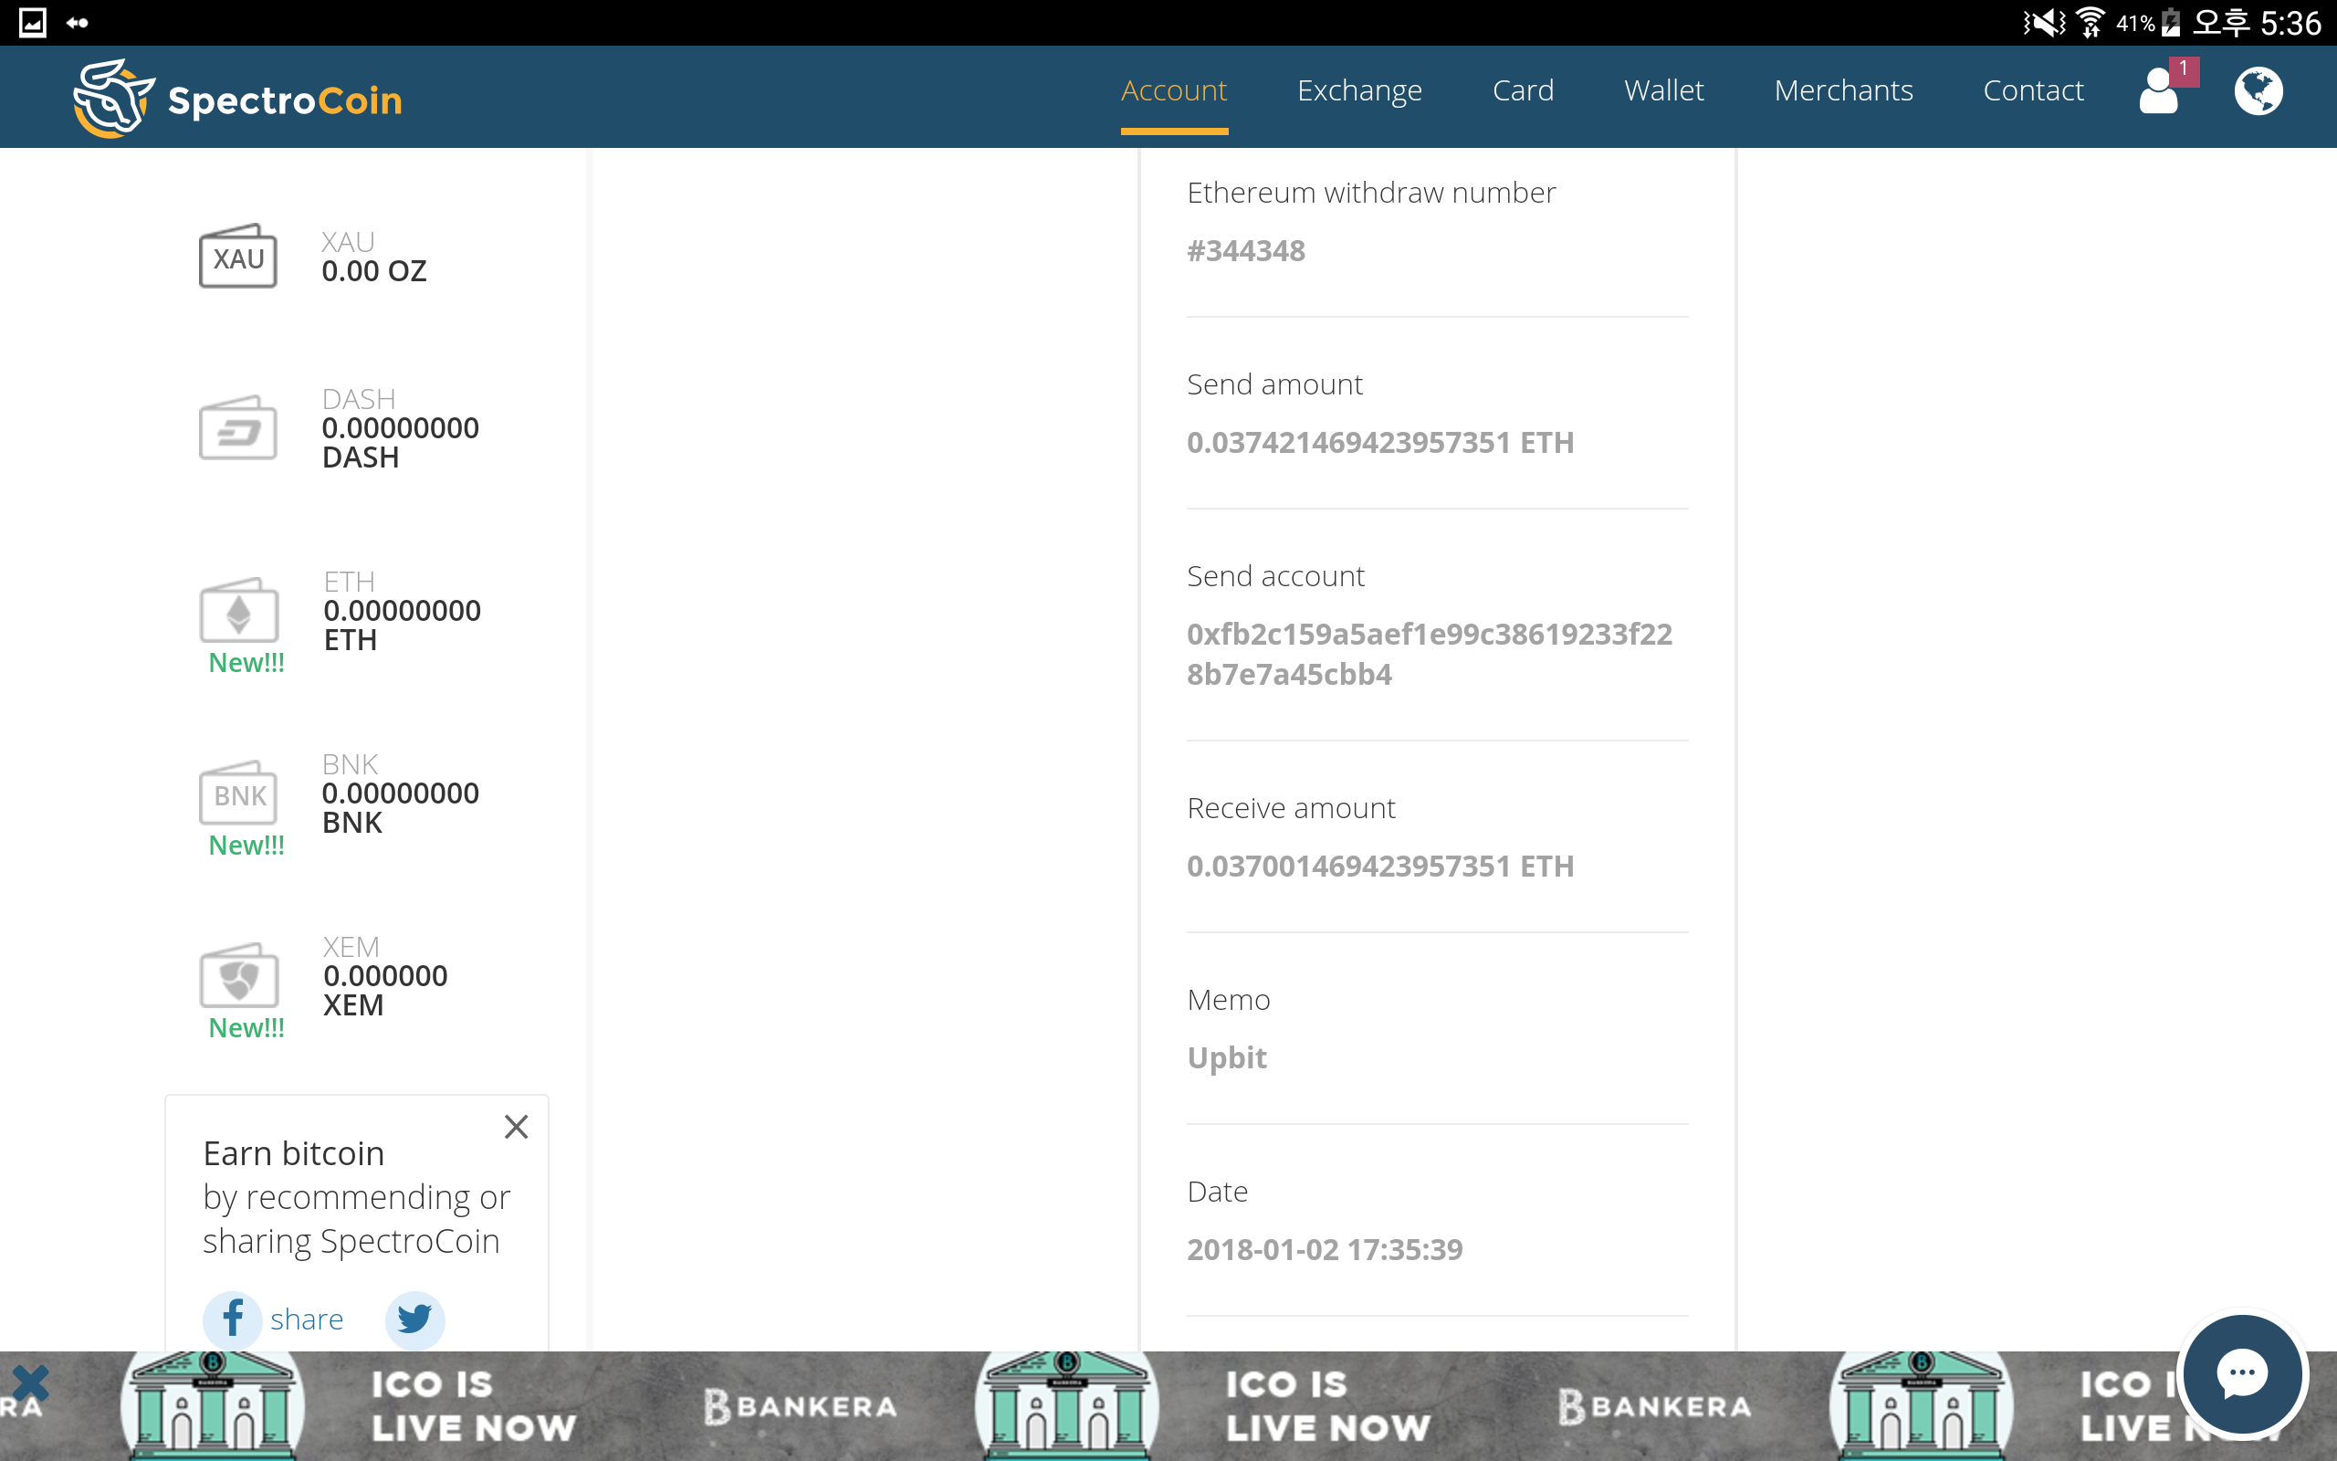
Task: Open the Merchants page
Action: (1842, 90)
